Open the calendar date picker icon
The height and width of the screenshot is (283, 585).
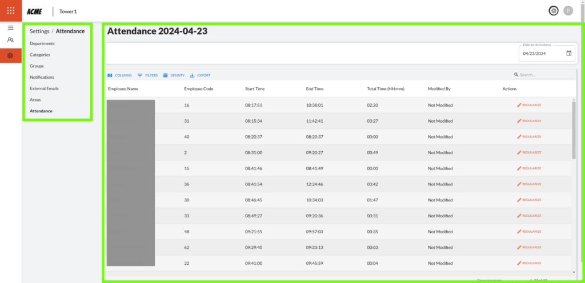(x=568, y=54)
